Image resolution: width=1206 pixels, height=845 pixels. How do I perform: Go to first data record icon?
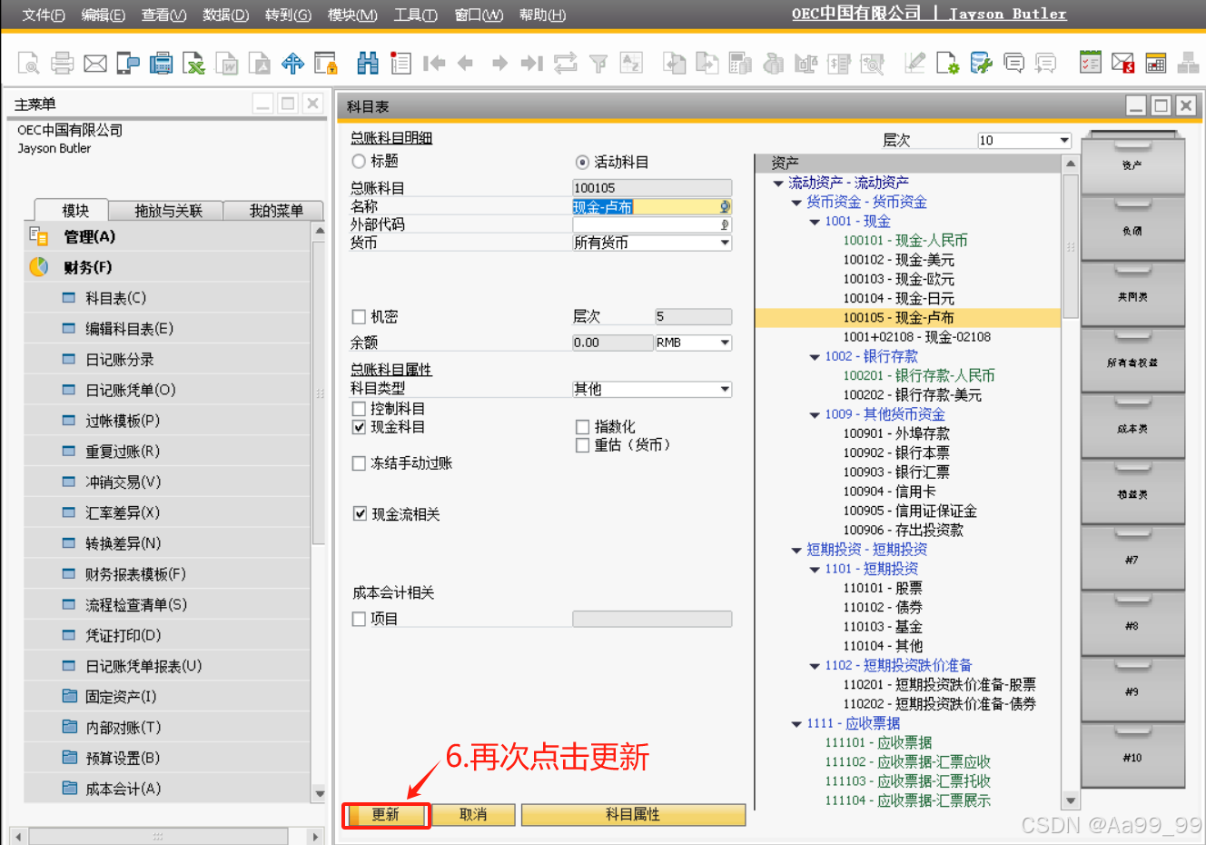434,63
